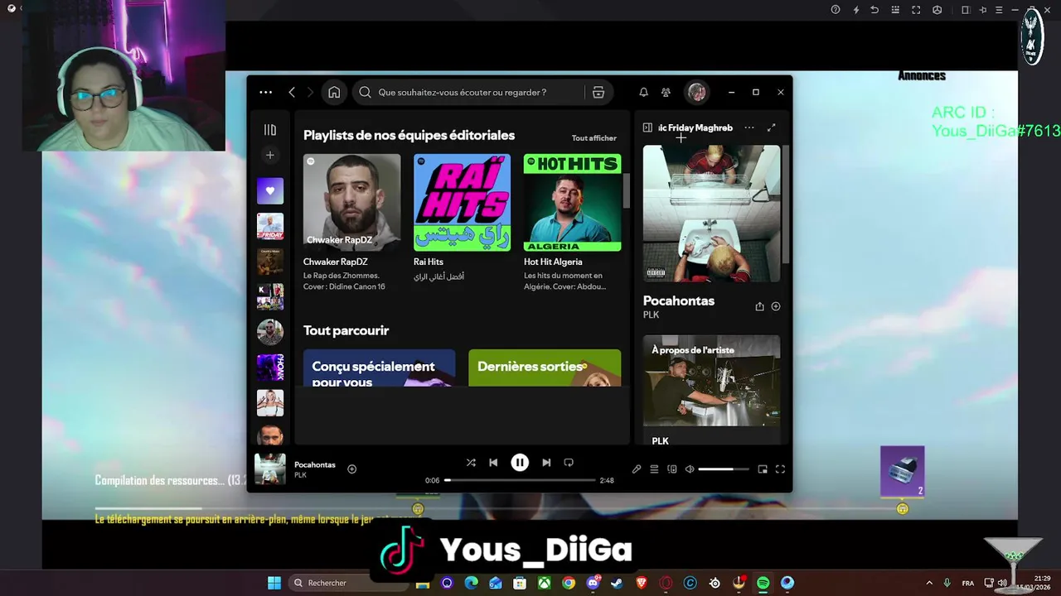The image size is (1061, 596).
Task: Click Rai Hits title text
Action: [429, 262]
